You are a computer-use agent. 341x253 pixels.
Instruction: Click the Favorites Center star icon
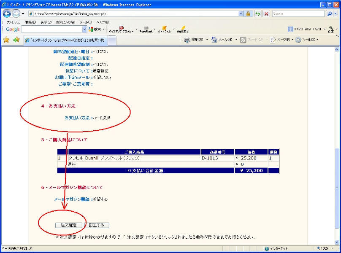tap(6, 40)
